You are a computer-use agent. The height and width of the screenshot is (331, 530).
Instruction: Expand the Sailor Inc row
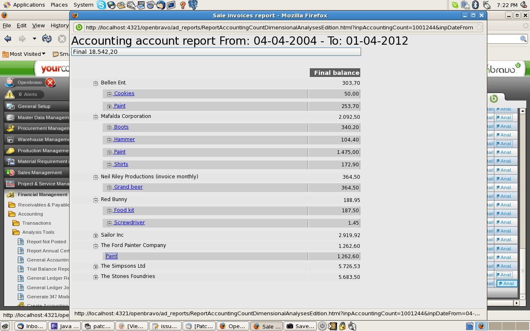[96, 235]
